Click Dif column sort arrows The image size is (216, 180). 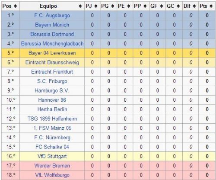(x=194, y=6)
